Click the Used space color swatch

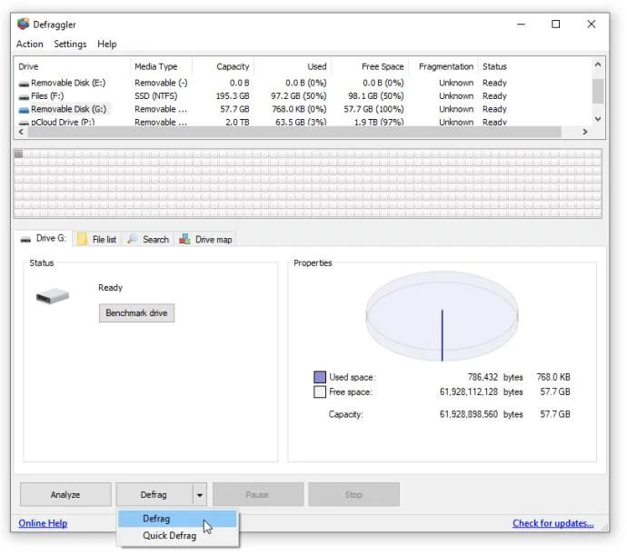point(320,377)
